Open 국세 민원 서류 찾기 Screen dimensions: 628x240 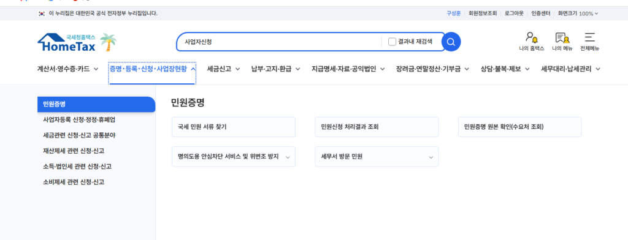[234, 127]
